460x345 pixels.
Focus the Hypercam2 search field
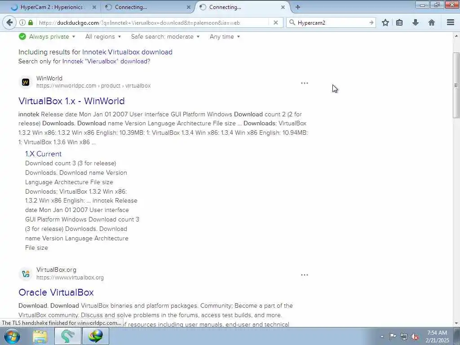point(332,22)
